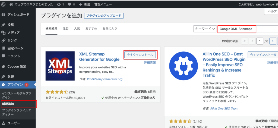Click the plus icon next to 新規
Screen dimensions: 278x128
pyautogui.click(x=81, y=4)
